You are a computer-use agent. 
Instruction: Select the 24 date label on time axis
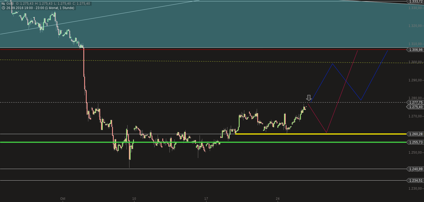pyautogui.click(x=278, y=198)
